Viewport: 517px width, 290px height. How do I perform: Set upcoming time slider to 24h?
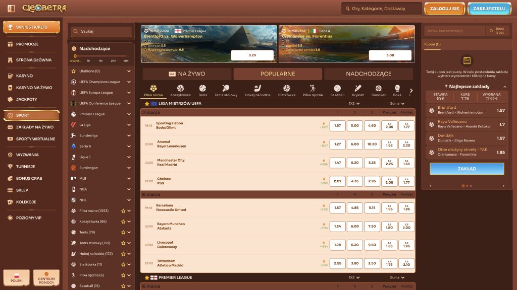point(114,61)
